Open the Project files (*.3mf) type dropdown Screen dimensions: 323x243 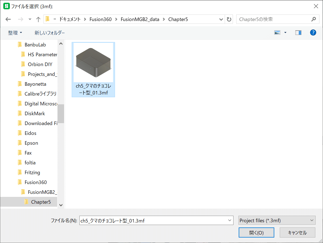[277, 221]
